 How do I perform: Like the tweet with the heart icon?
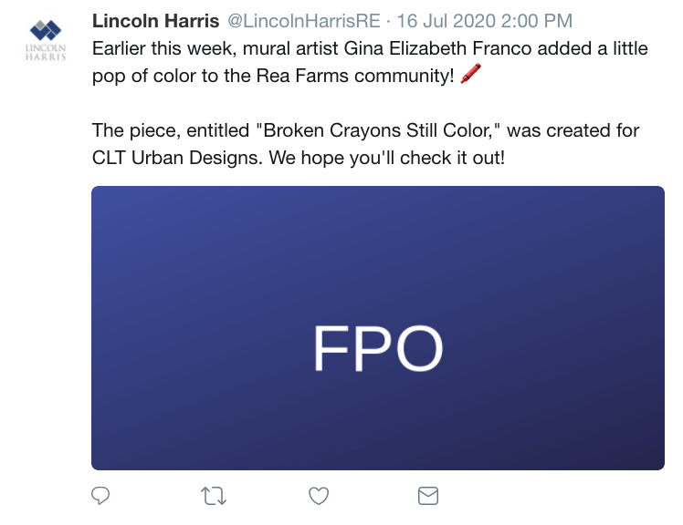point(319,496)
